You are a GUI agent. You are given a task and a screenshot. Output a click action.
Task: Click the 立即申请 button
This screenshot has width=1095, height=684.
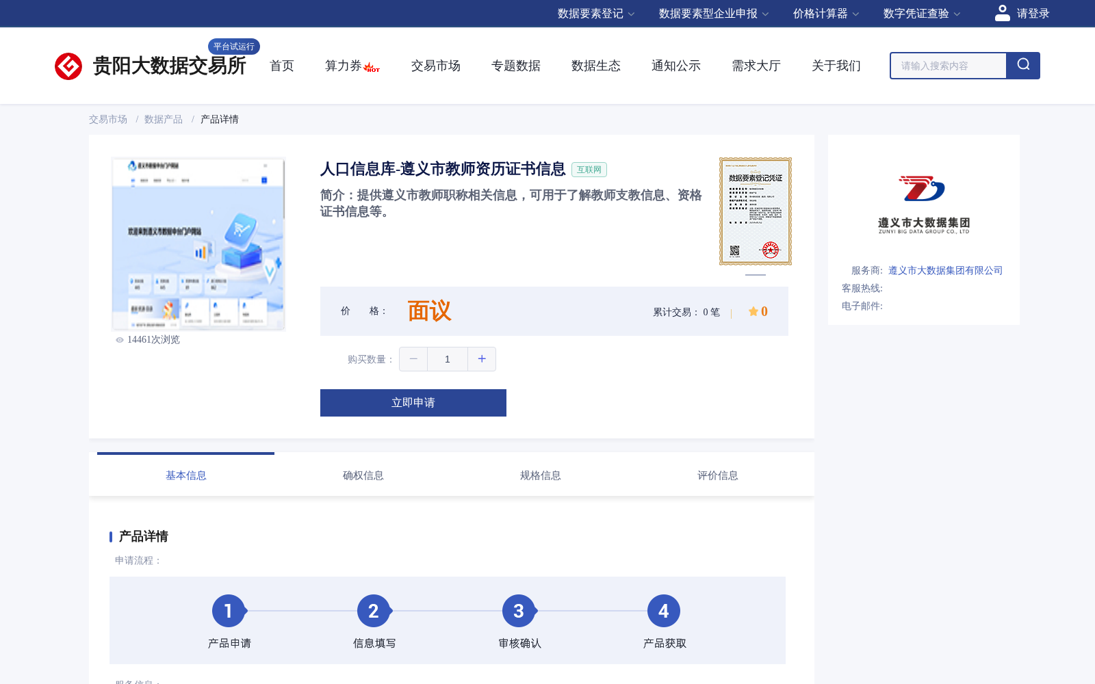coord(413,403)
